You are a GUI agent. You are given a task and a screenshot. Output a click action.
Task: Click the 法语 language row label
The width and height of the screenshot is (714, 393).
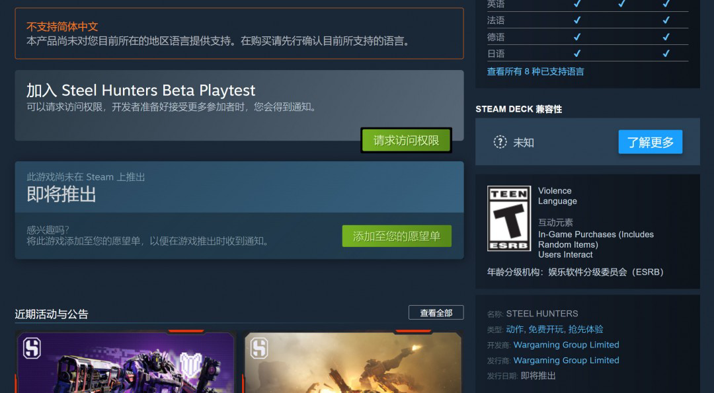click(496, 20)
